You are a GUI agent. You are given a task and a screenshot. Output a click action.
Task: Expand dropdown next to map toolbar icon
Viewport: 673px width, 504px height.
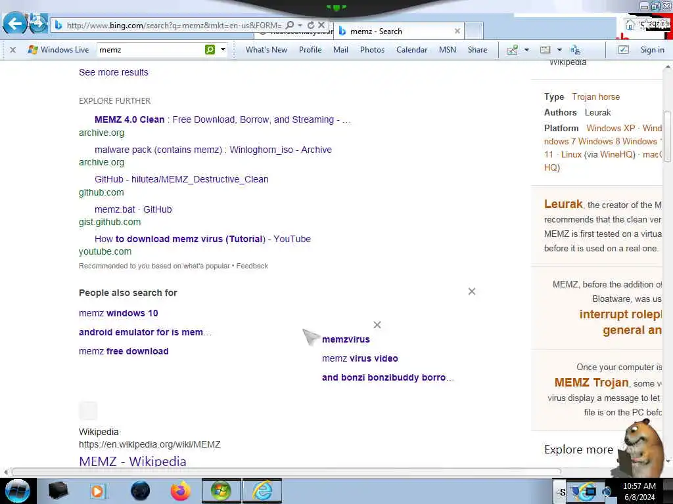click(x=526, y=50)
